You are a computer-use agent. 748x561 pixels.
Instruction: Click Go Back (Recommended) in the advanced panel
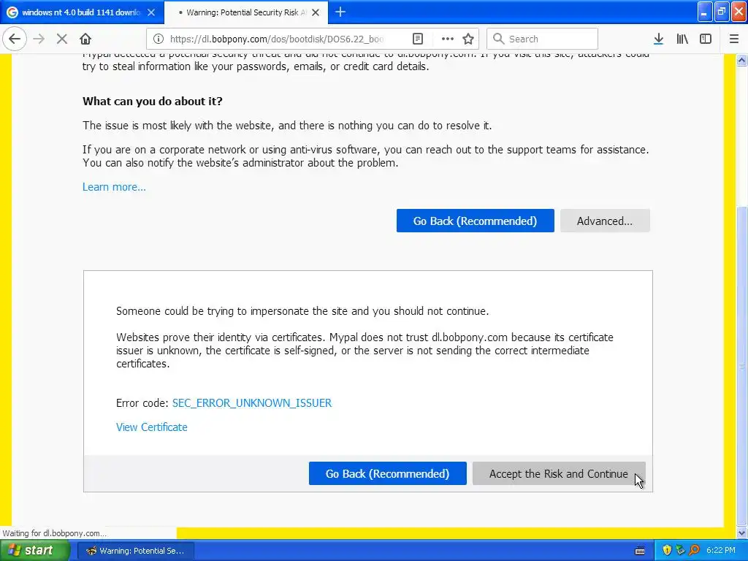click(x=387, y=473)
